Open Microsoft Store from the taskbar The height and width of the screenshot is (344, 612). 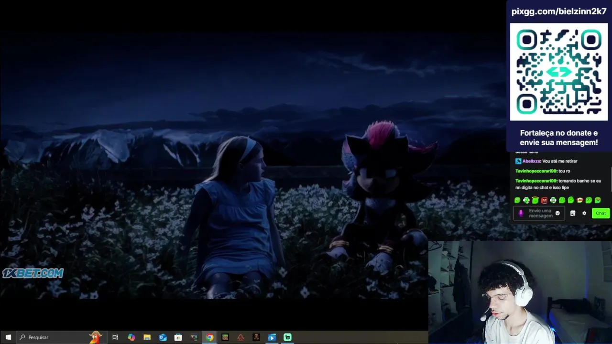tap(178, 337)
